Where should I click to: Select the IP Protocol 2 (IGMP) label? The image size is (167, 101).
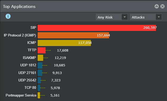coord(20,35)
